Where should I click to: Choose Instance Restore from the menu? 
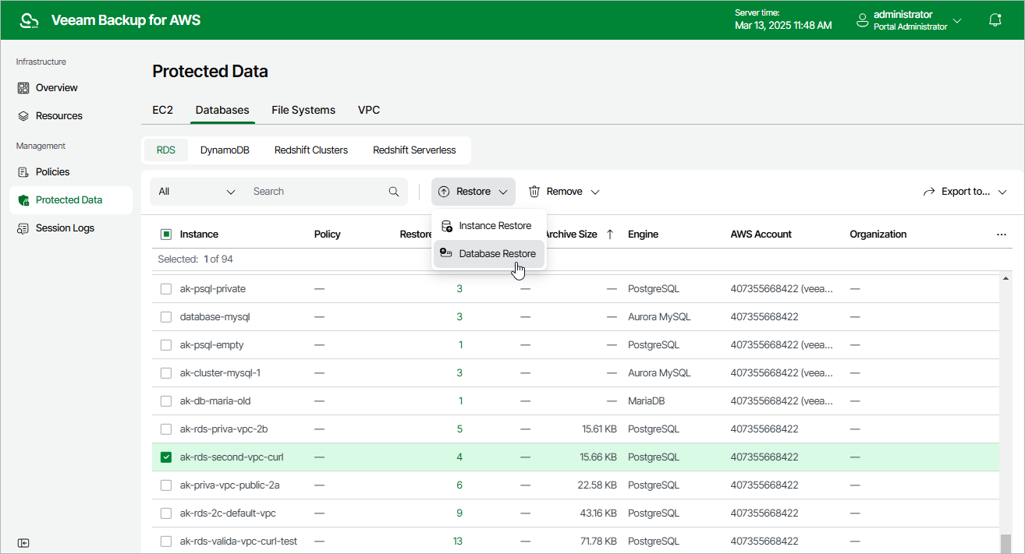pos(488,226)
